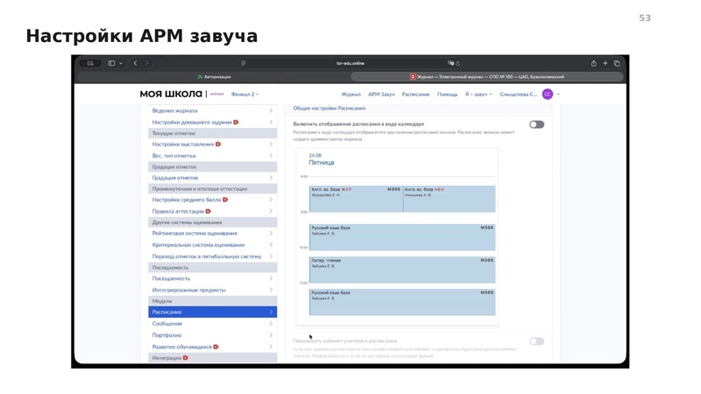Screen dimensions: 701x394
Task: Click the Смышляева С... user name
Action: pos(518,95)
